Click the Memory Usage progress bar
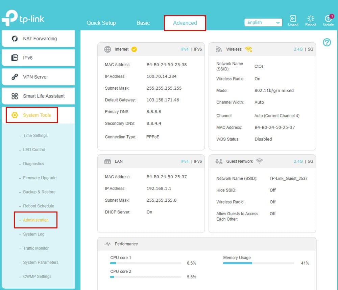 (x=259, y=263)
